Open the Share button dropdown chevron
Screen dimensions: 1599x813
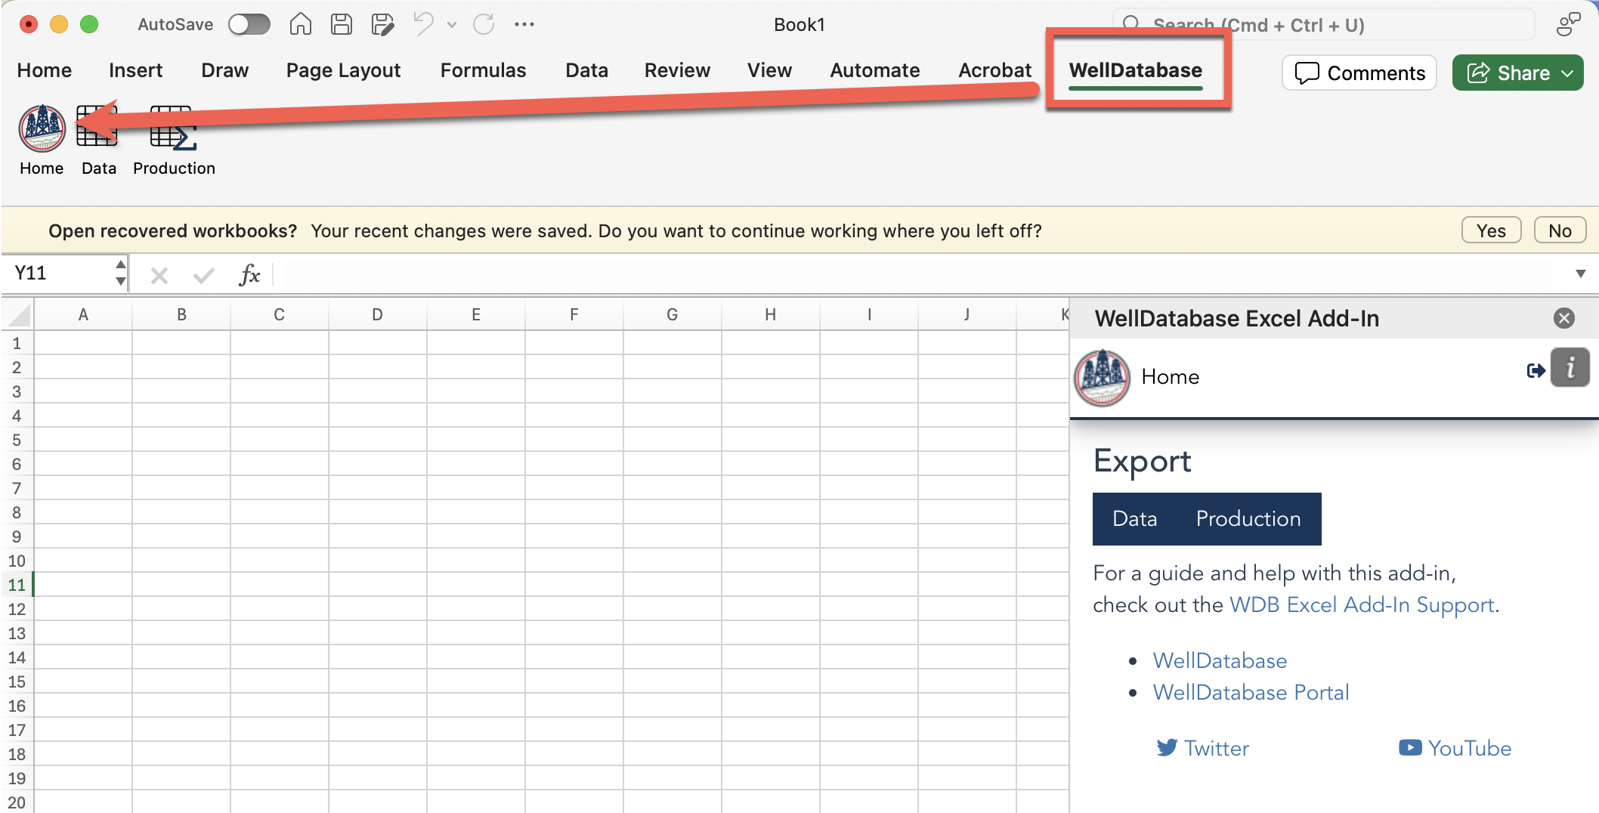click(1567, 73)
